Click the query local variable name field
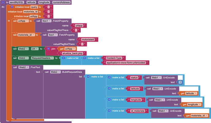Screen dimensions: 211x123 (34, 7)
